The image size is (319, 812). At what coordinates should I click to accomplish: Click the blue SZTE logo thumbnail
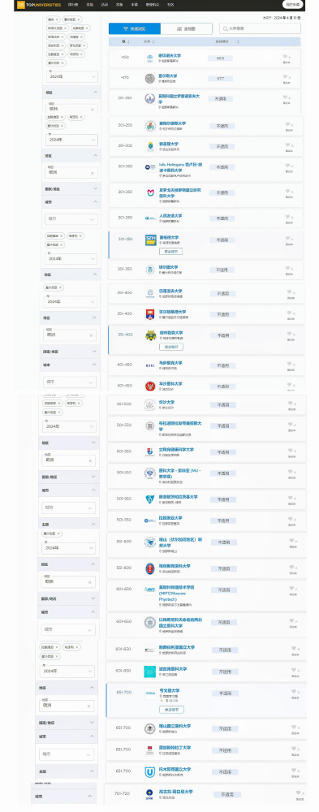click(151, 240)
